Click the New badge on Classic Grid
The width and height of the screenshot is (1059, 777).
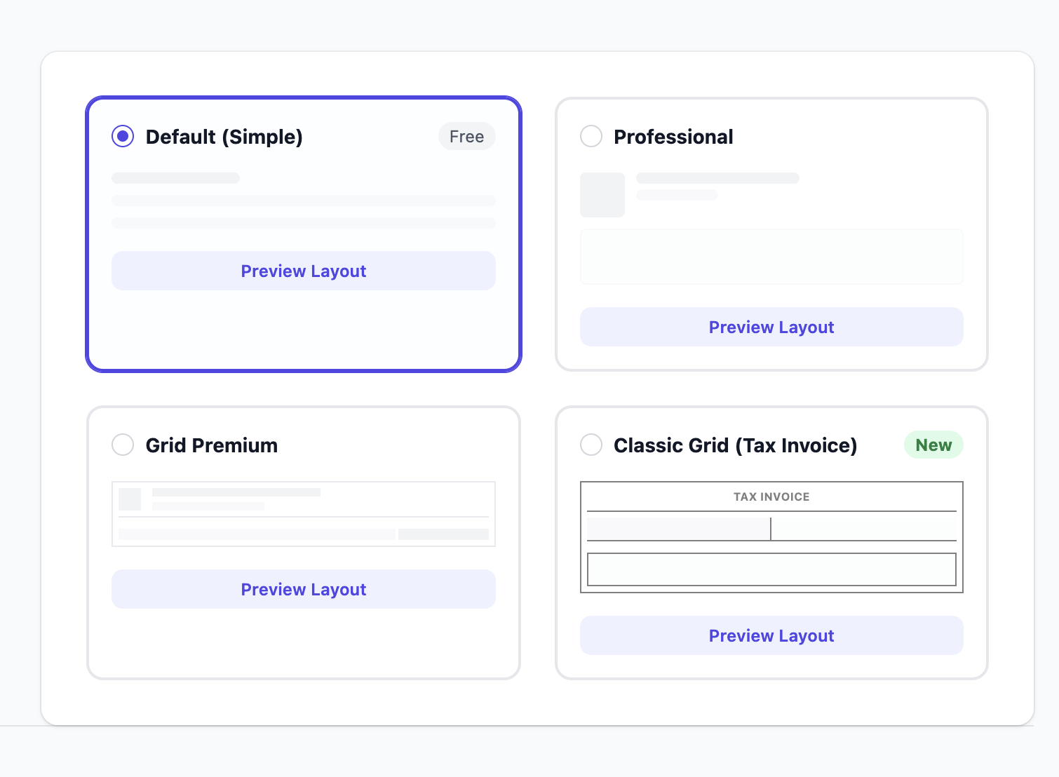coord(933,445)
